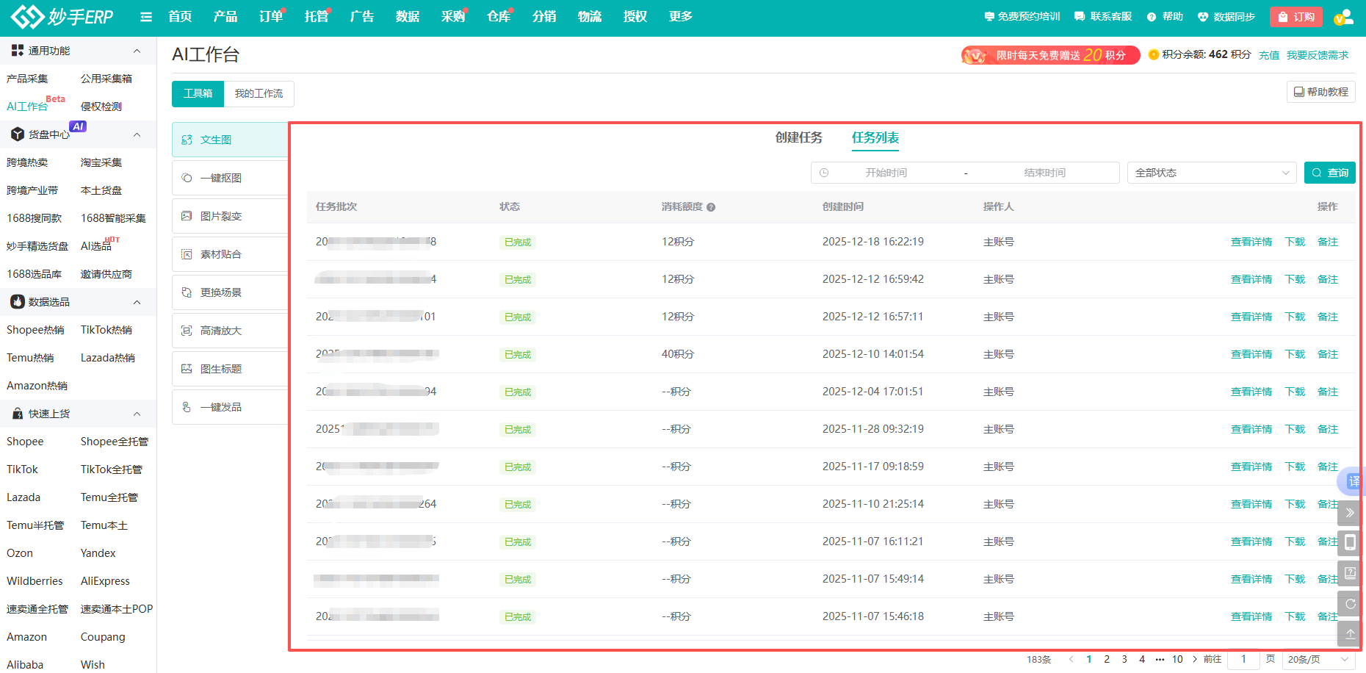Screen dimensions: 1366x673
Task: Collapse sidebar using the hamburger menu icon
Action: coord(146,17)
